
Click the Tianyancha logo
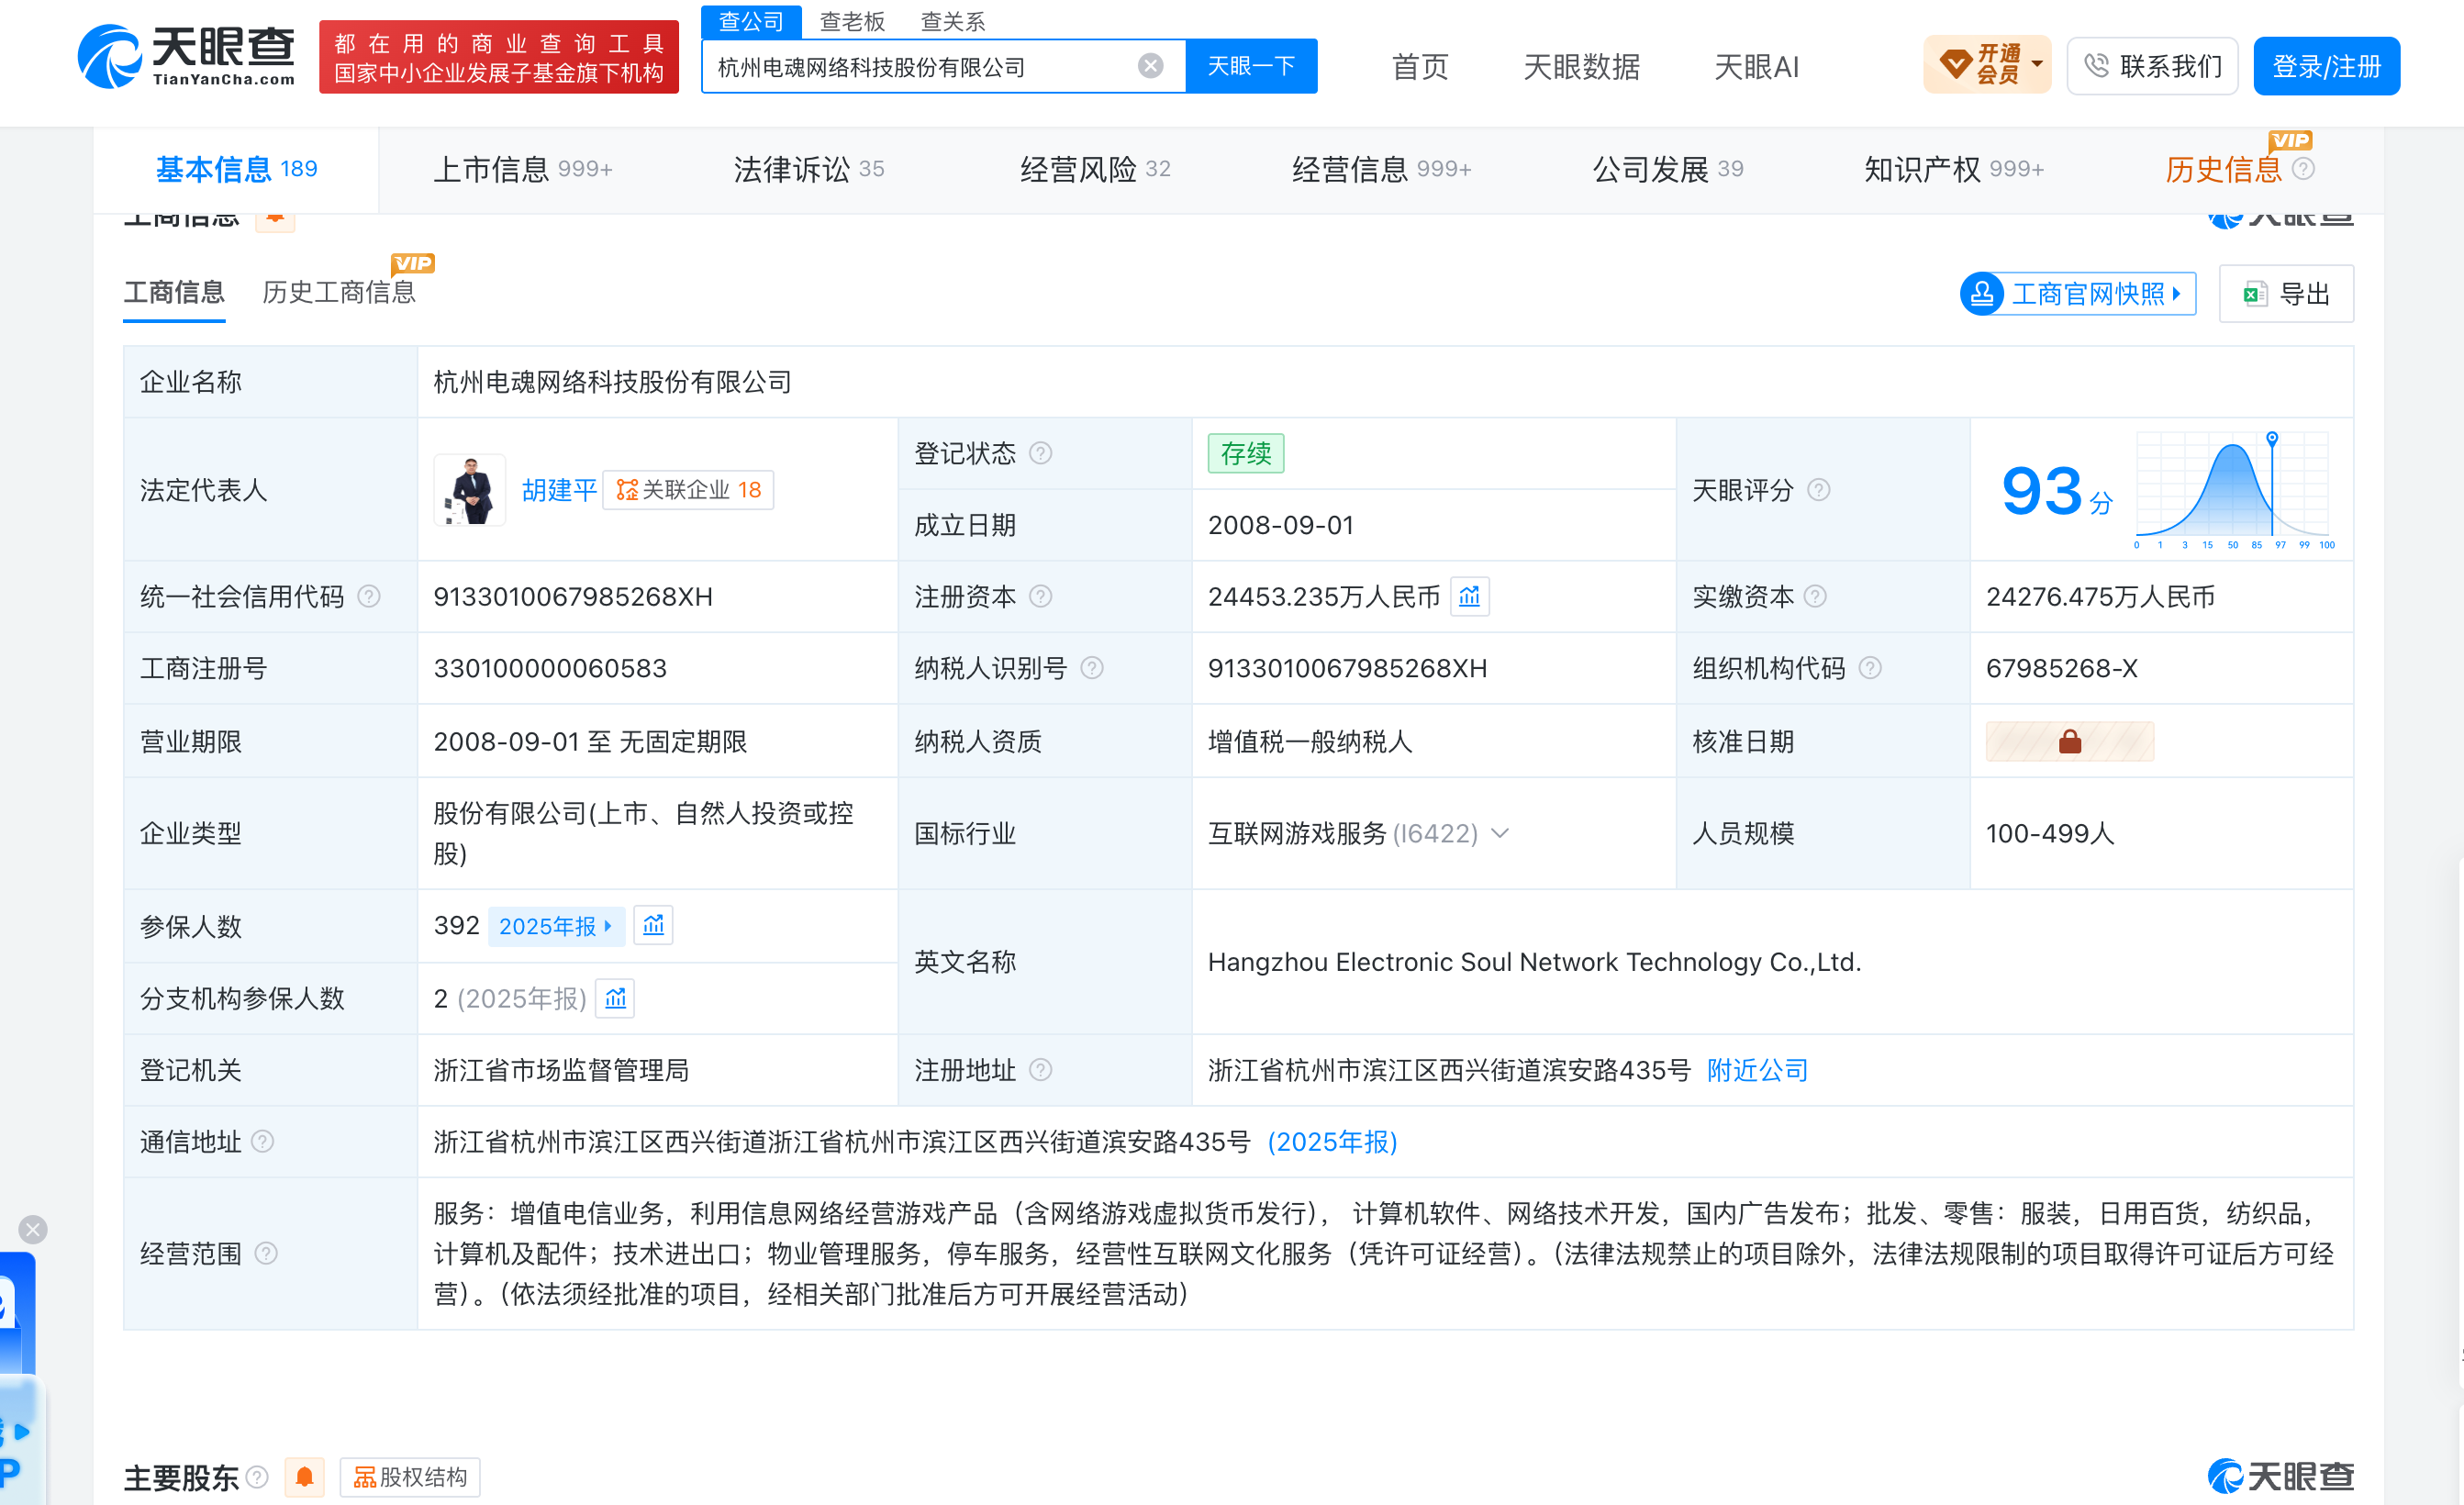(188, 57)
